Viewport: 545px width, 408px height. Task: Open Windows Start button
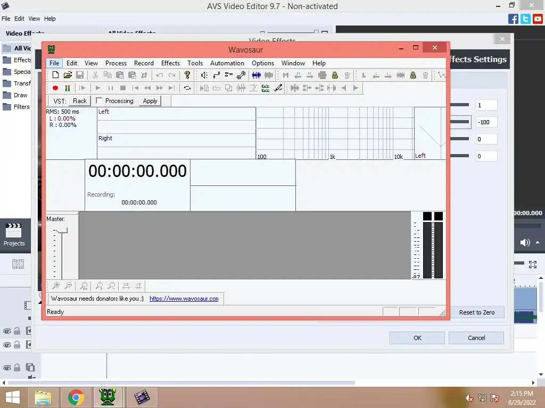coord(13,397)
